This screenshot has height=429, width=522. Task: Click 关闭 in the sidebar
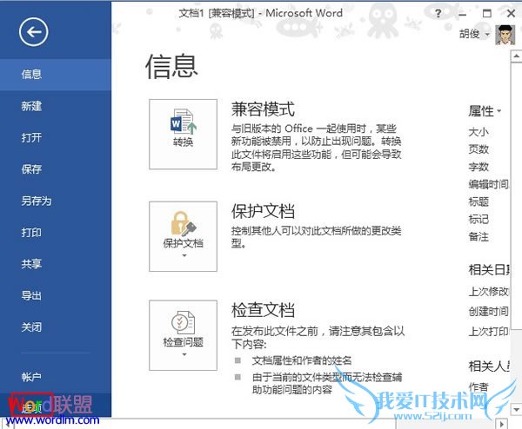point(31,327)
